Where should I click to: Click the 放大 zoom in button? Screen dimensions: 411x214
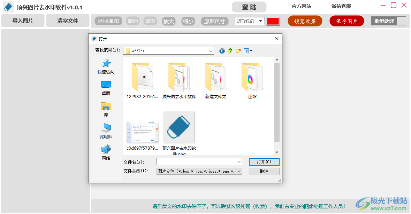pos(168,21)
